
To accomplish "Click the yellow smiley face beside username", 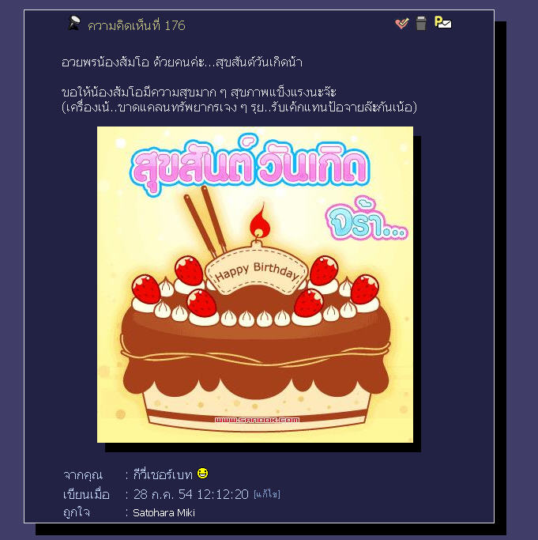I will [203, 473].
